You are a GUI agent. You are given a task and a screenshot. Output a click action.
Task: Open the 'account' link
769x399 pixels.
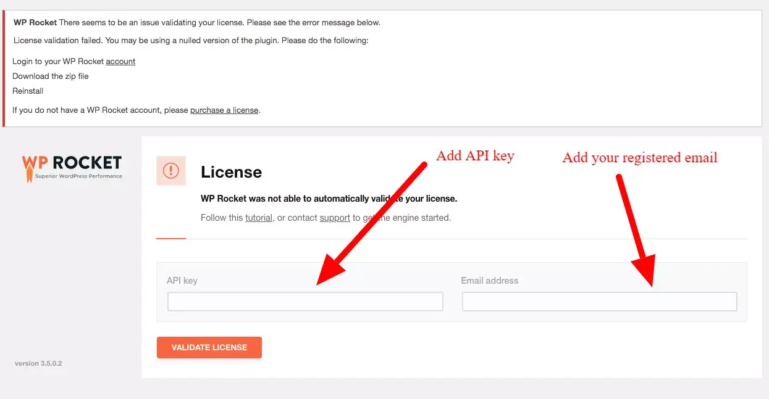(x=120, y=61)
